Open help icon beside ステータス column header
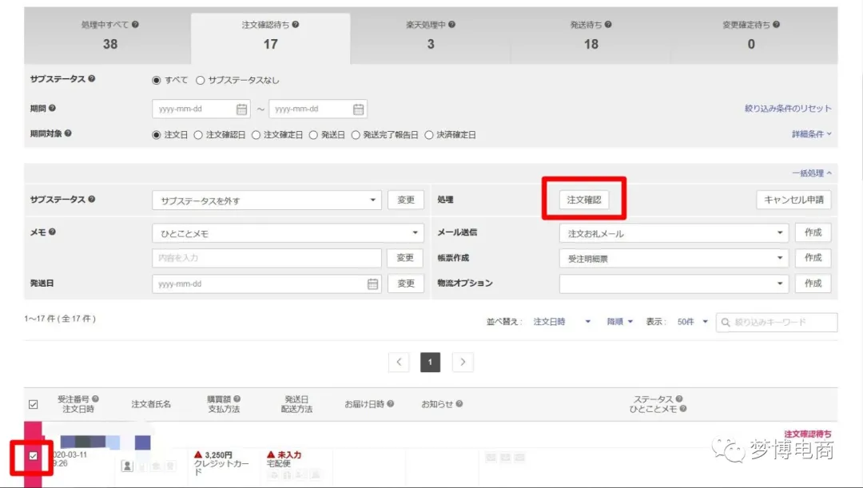The image size is (863, 488). (x=679, y=399)
